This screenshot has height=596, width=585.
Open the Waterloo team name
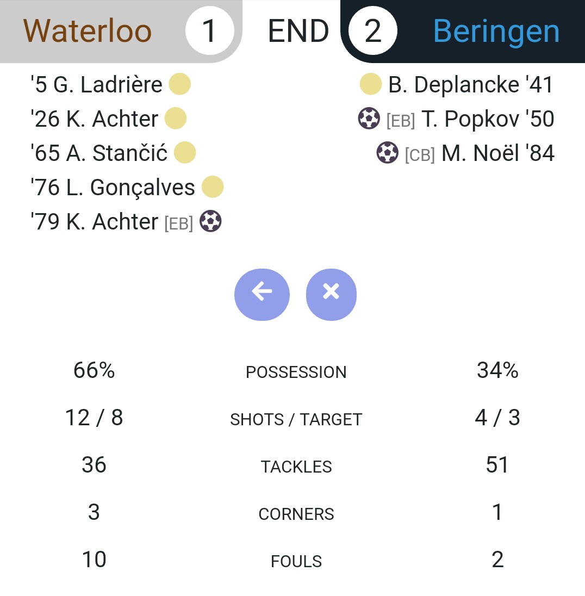point(88,31)
